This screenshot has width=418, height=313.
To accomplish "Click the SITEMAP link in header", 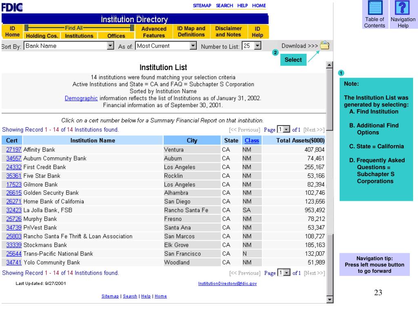I will (202, 6).
